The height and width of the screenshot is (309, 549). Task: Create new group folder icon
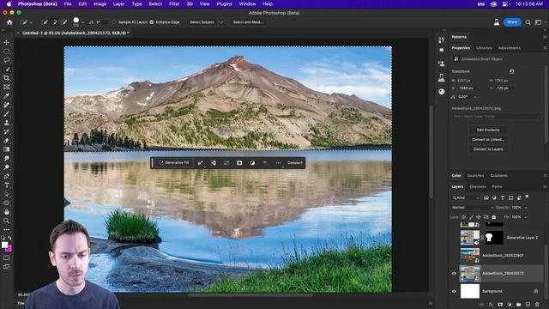click(x=518, y=305)
